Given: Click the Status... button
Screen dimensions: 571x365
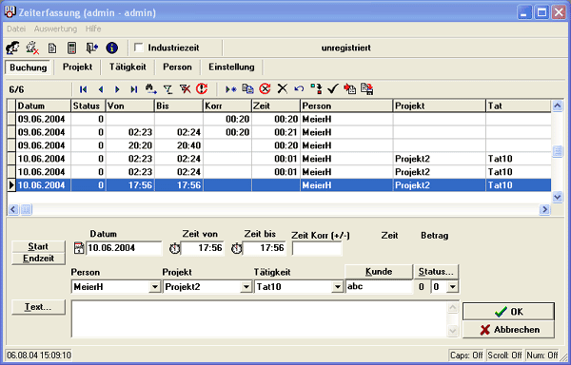Looking at the screenshot, I should [436, 272].
